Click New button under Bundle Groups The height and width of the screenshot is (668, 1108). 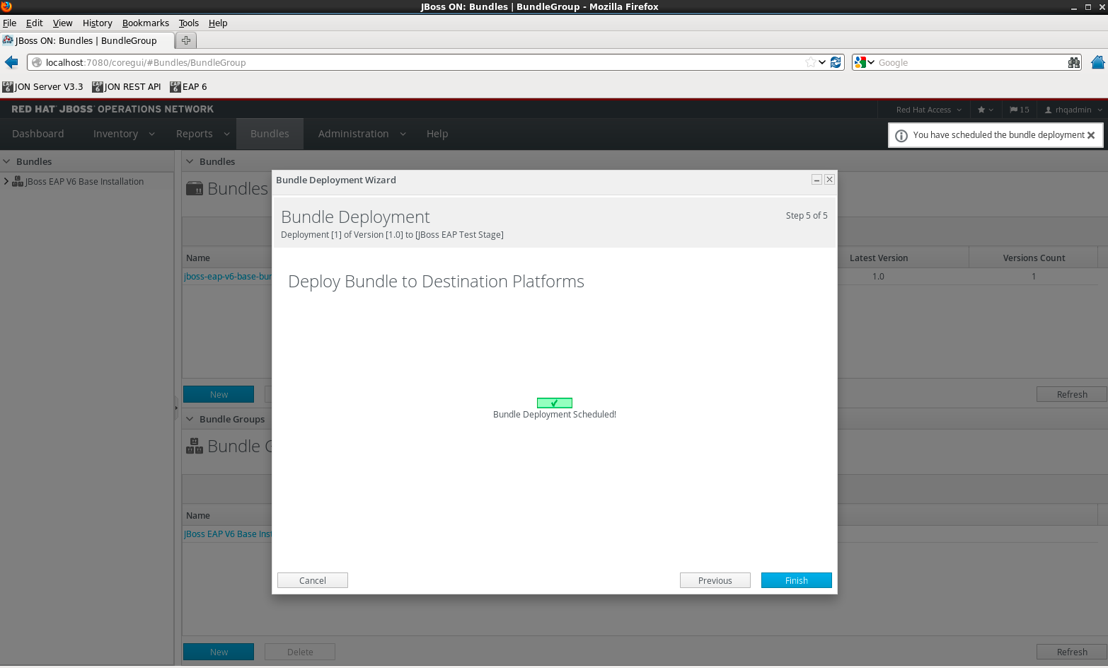(219, 652)
